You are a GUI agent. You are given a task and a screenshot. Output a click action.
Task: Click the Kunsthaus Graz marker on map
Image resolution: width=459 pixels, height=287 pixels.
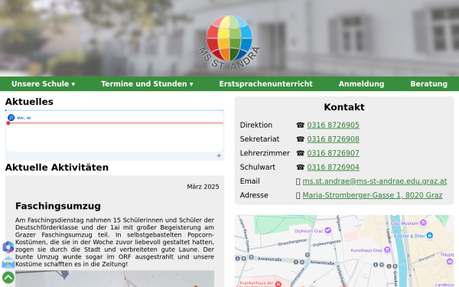[387, 249]
